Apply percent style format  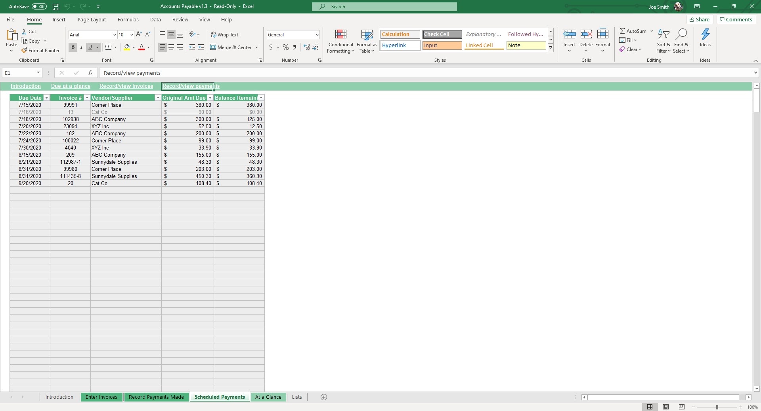click(285, 47)
